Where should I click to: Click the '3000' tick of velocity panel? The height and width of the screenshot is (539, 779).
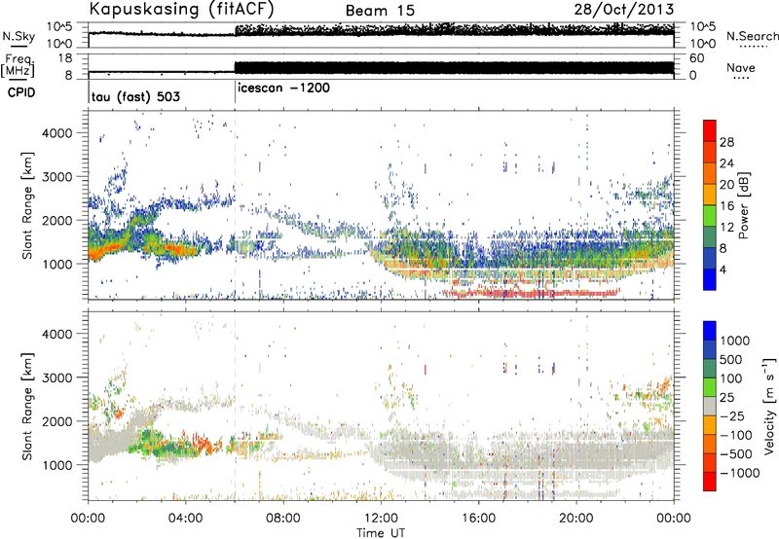click(56, 377)
